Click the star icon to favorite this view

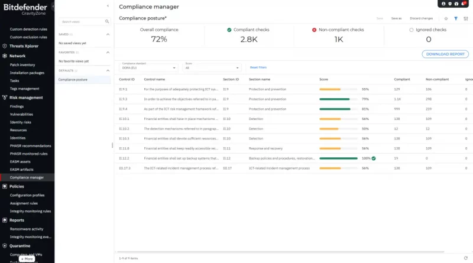point(446,18)
